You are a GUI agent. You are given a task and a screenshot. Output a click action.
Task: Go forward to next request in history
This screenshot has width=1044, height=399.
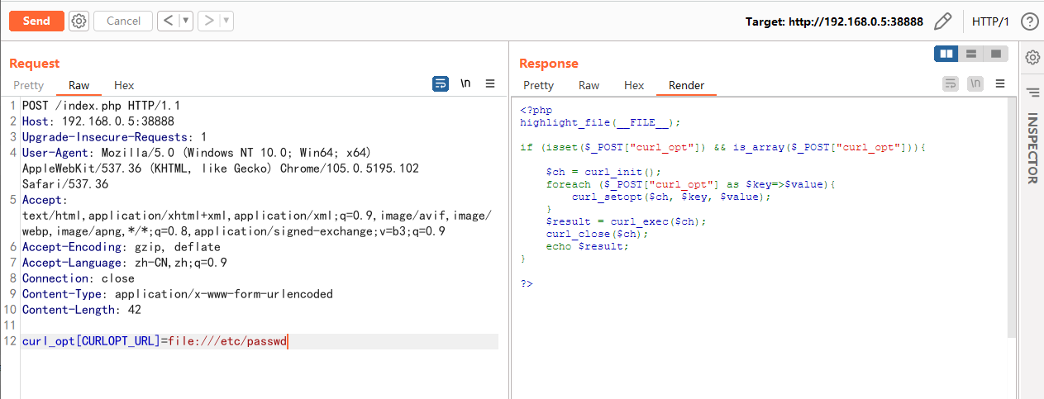[x=209, y=21]
